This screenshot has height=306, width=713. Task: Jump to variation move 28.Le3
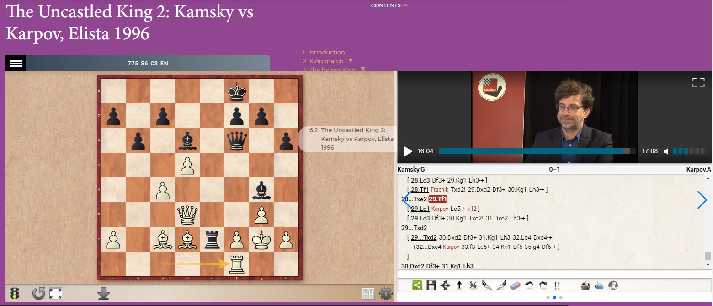420,180
